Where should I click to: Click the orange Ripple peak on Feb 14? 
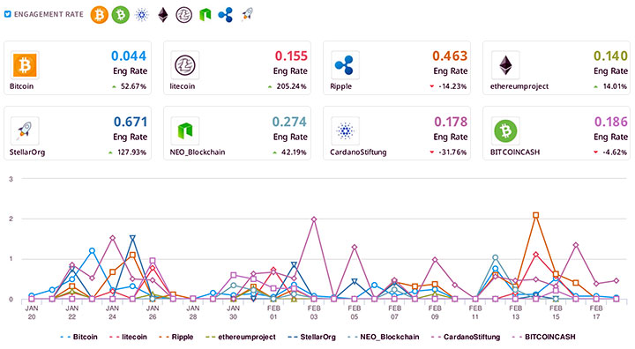coord(536,215)
